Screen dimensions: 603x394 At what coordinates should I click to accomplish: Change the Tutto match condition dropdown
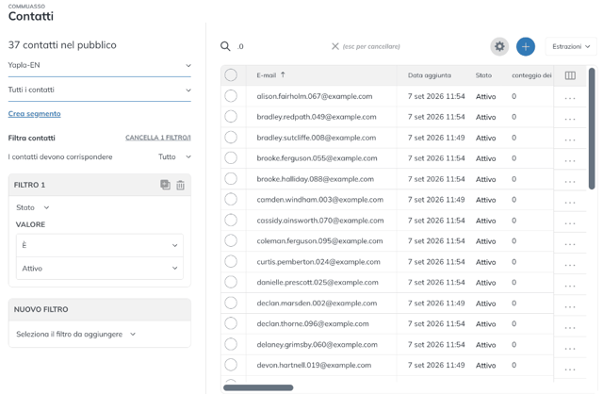tap(174, 157)
